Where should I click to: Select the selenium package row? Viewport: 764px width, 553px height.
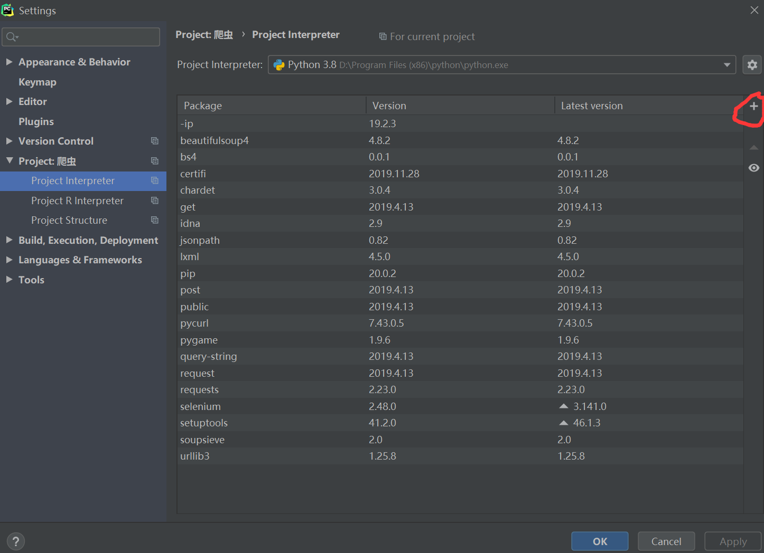coord(460,406)
